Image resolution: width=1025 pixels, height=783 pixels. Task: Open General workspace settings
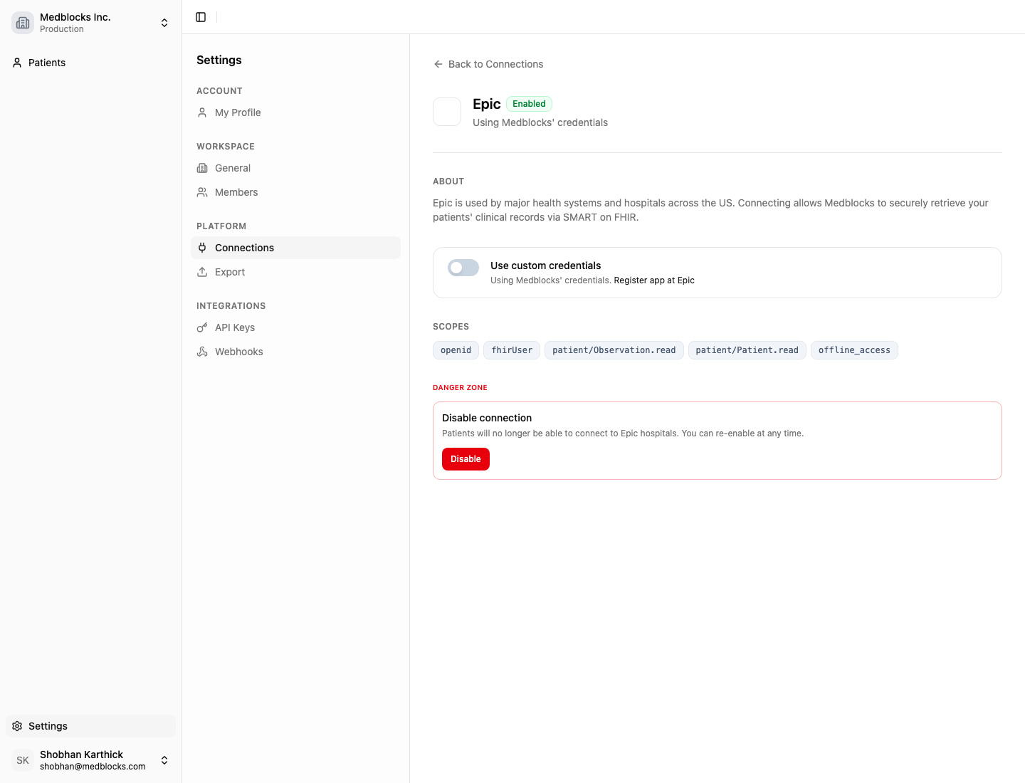point(295,168)
